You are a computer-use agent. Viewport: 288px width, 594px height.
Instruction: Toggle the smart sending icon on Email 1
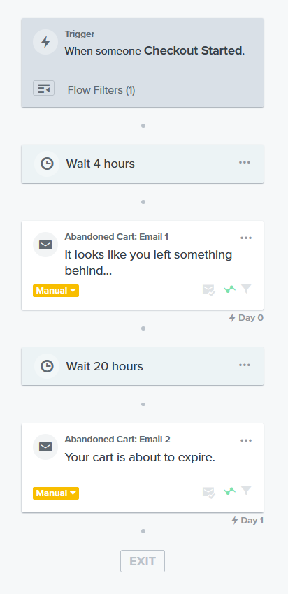tap(209, 290)
